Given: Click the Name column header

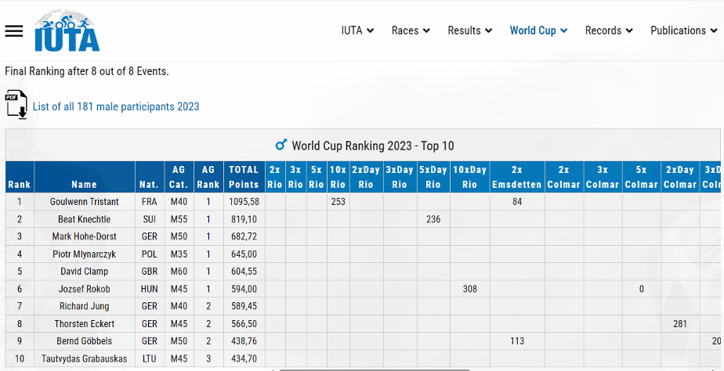Looking at the screenshot, I should (x=84, y=185).
